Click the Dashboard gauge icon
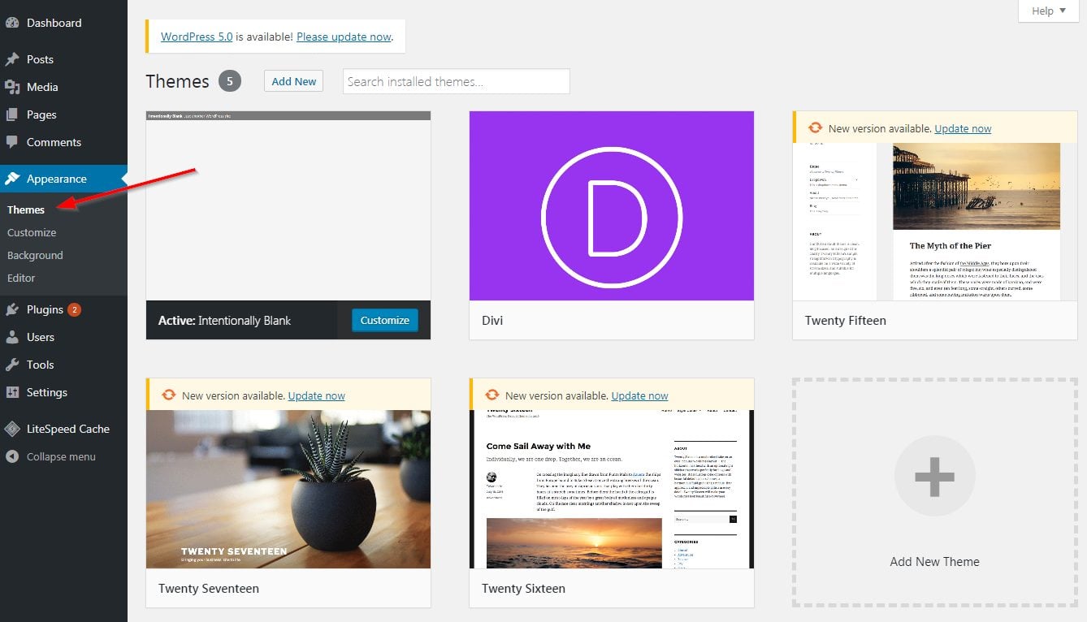 pos(12,23)
